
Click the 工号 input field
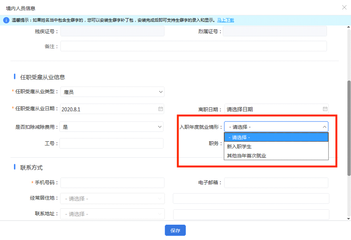click(x=112, y=143)
